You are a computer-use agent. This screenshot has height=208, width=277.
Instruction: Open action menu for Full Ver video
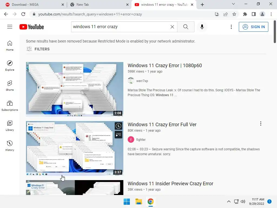click(x=260, y=123)
